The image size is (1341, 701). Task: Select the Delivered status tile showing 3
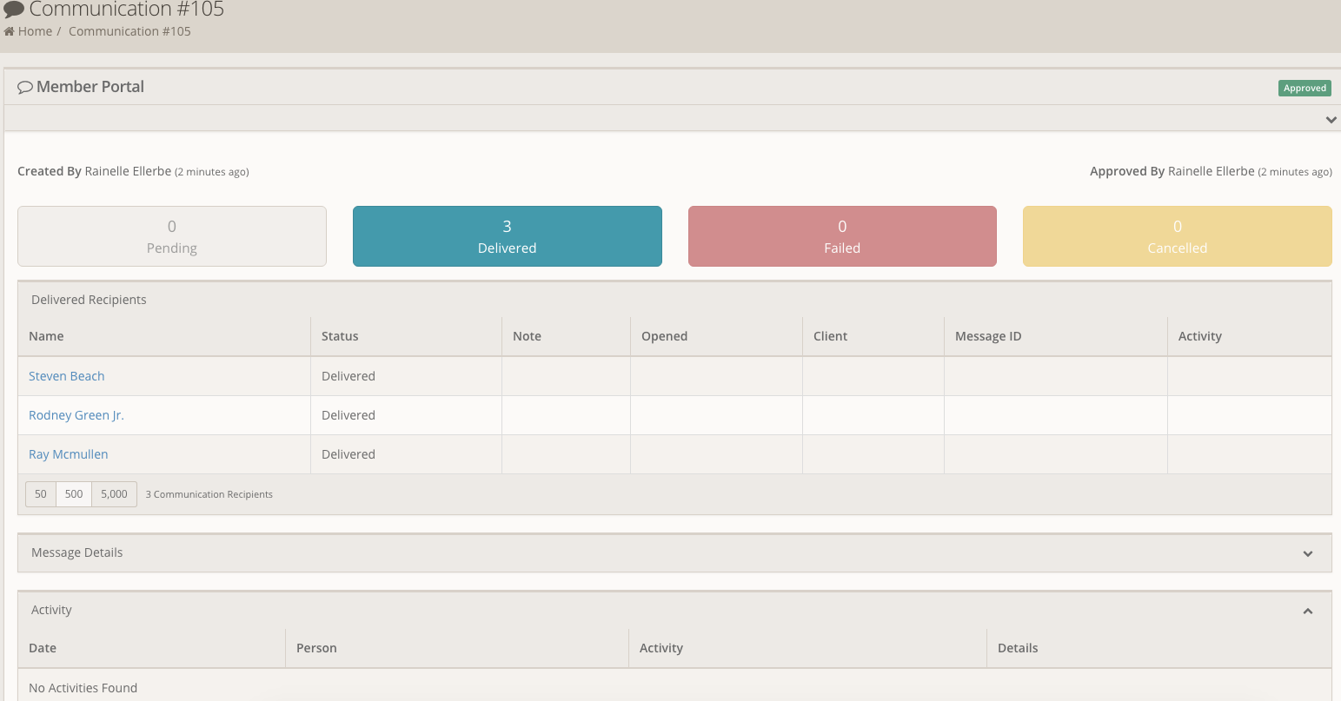pos(507,235)
